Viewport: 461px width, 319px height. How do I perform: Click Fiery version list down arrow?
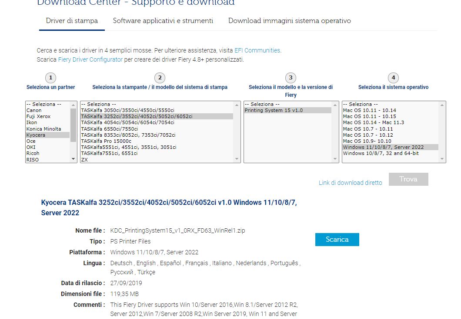coord(335,159)
